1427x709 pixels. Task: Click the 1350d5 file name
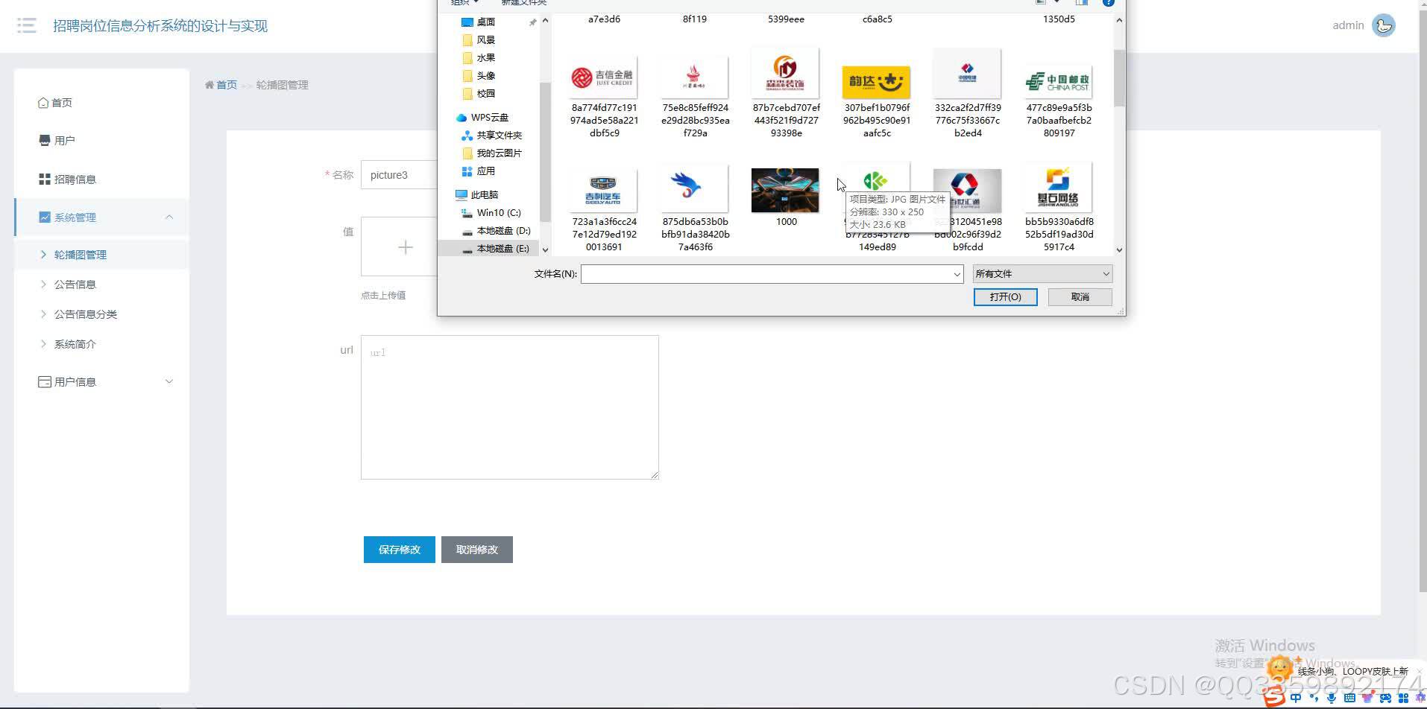1059,19
